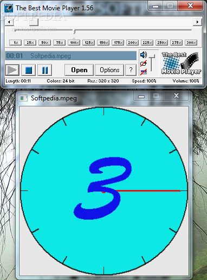Set playback speed to 225%
This screenshot has height=280, width=207.
point(147,43)
